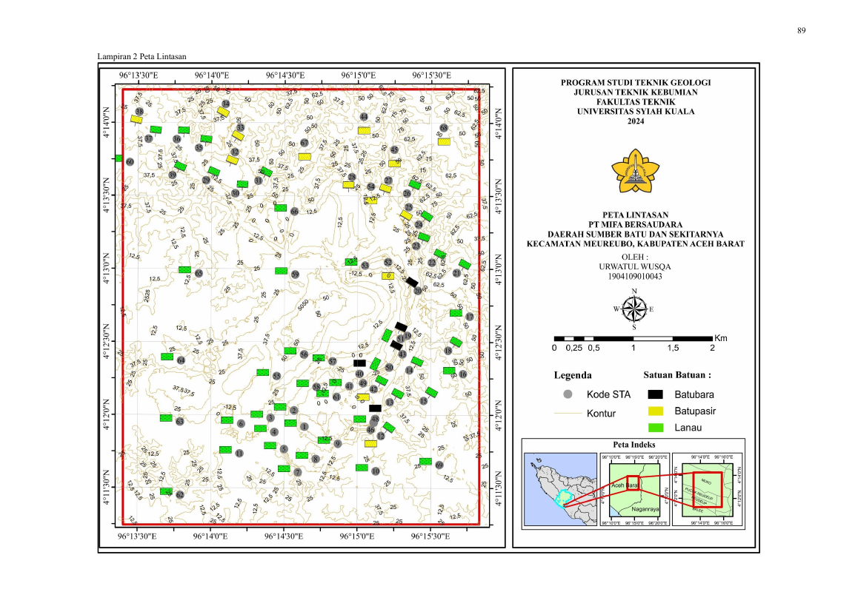Click the compass rose north arrow

pyautogui.click(x=634, y=309)
